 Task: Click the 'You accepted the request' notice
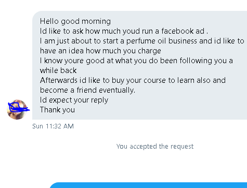[x=155, y=147]
